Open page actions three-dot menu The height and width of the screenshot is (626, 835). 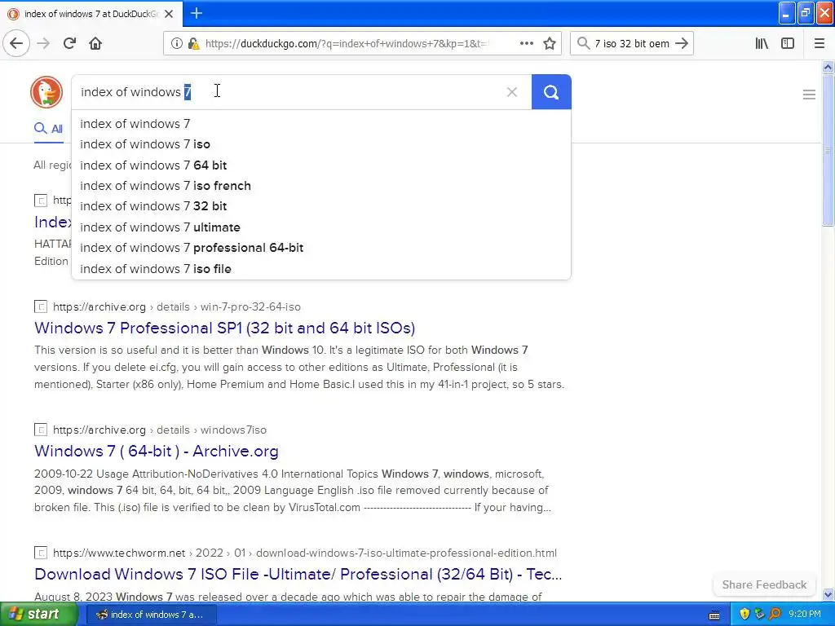coord(527,44)
